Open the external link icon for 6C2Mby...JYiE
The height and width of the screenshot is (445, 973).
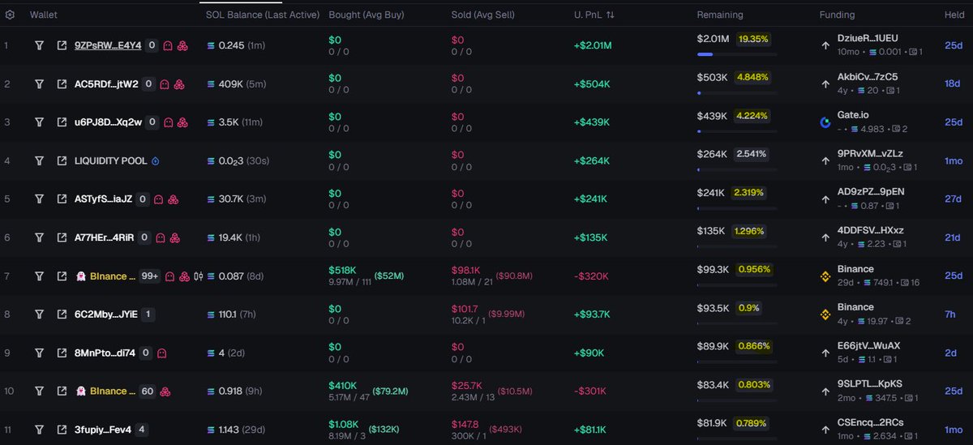(62, 314)
